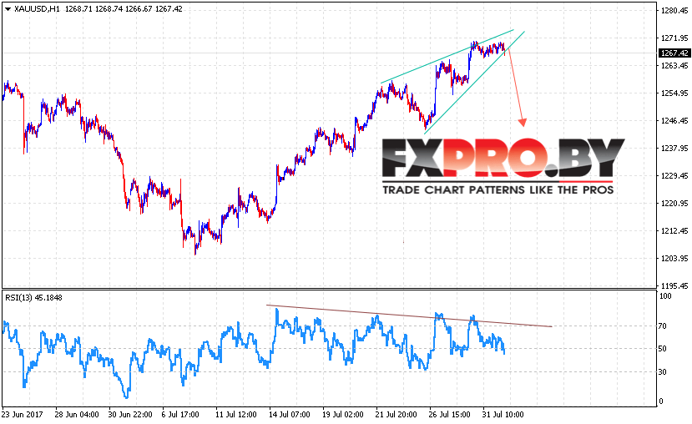Image resolution: width=692 pixels, height=424 pixels.
Task: Click the 1246.45 price axis label
Action: point(674,120)
